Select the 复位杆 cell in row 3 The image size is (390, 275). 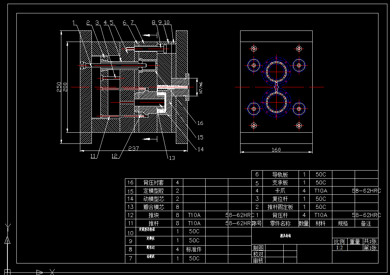280,199
